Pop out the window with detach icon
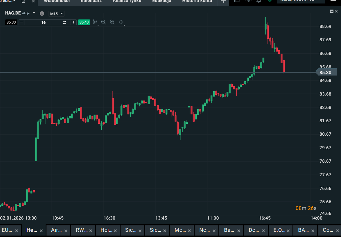 point(24,1)
